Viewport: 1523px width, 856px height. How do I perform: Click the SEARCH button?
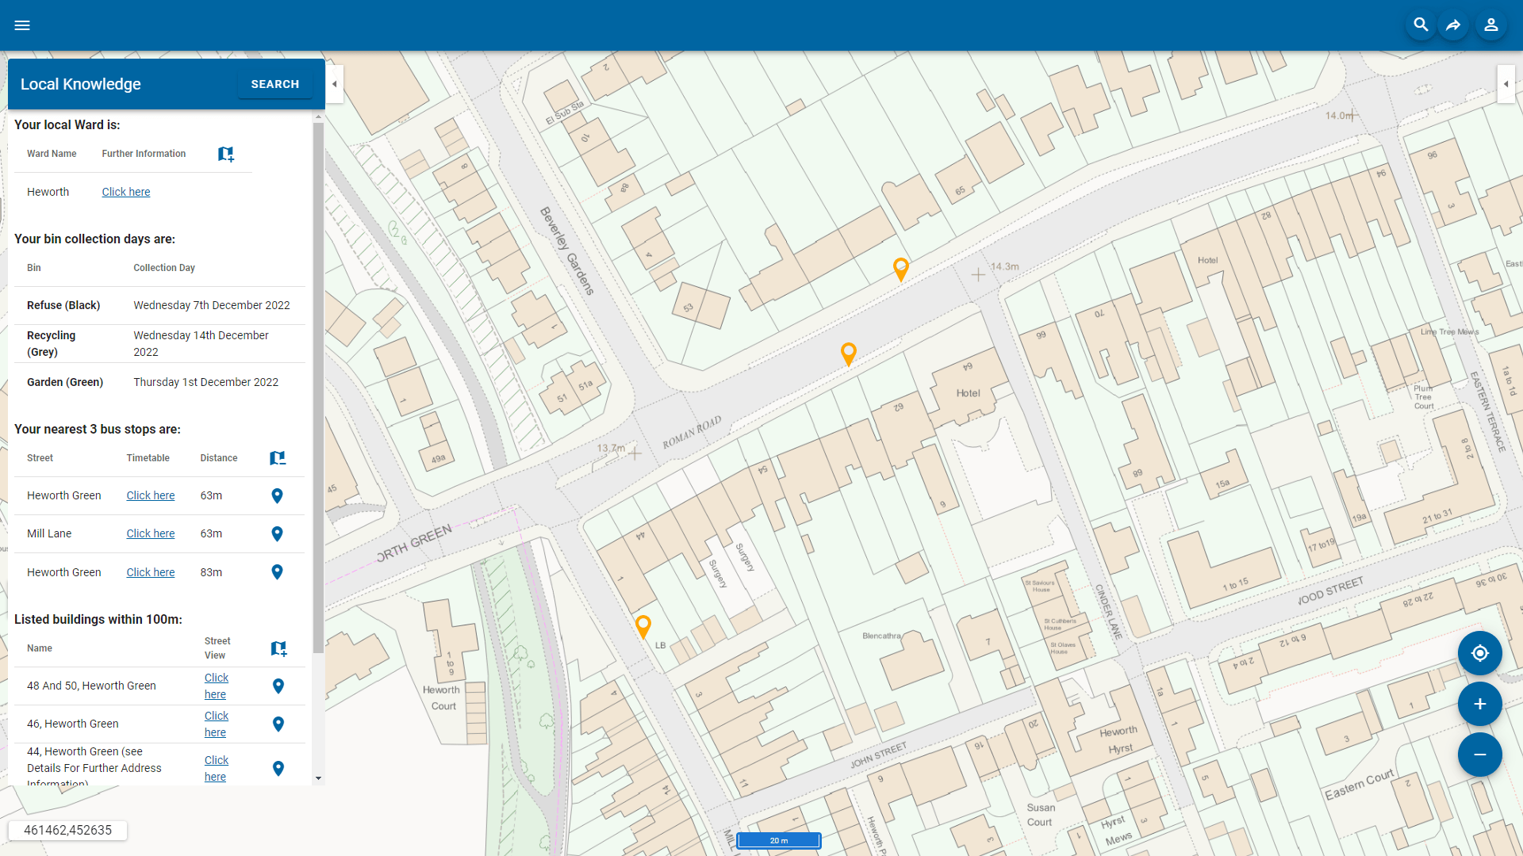274,84
